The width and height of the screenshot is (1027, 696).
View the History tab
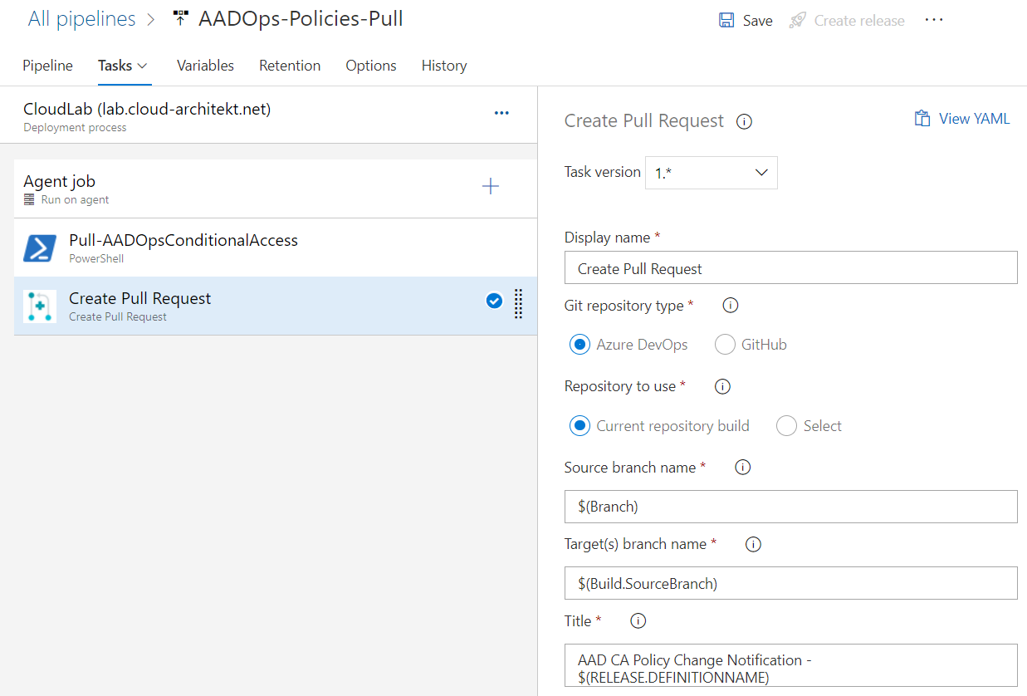click(444, 66)
